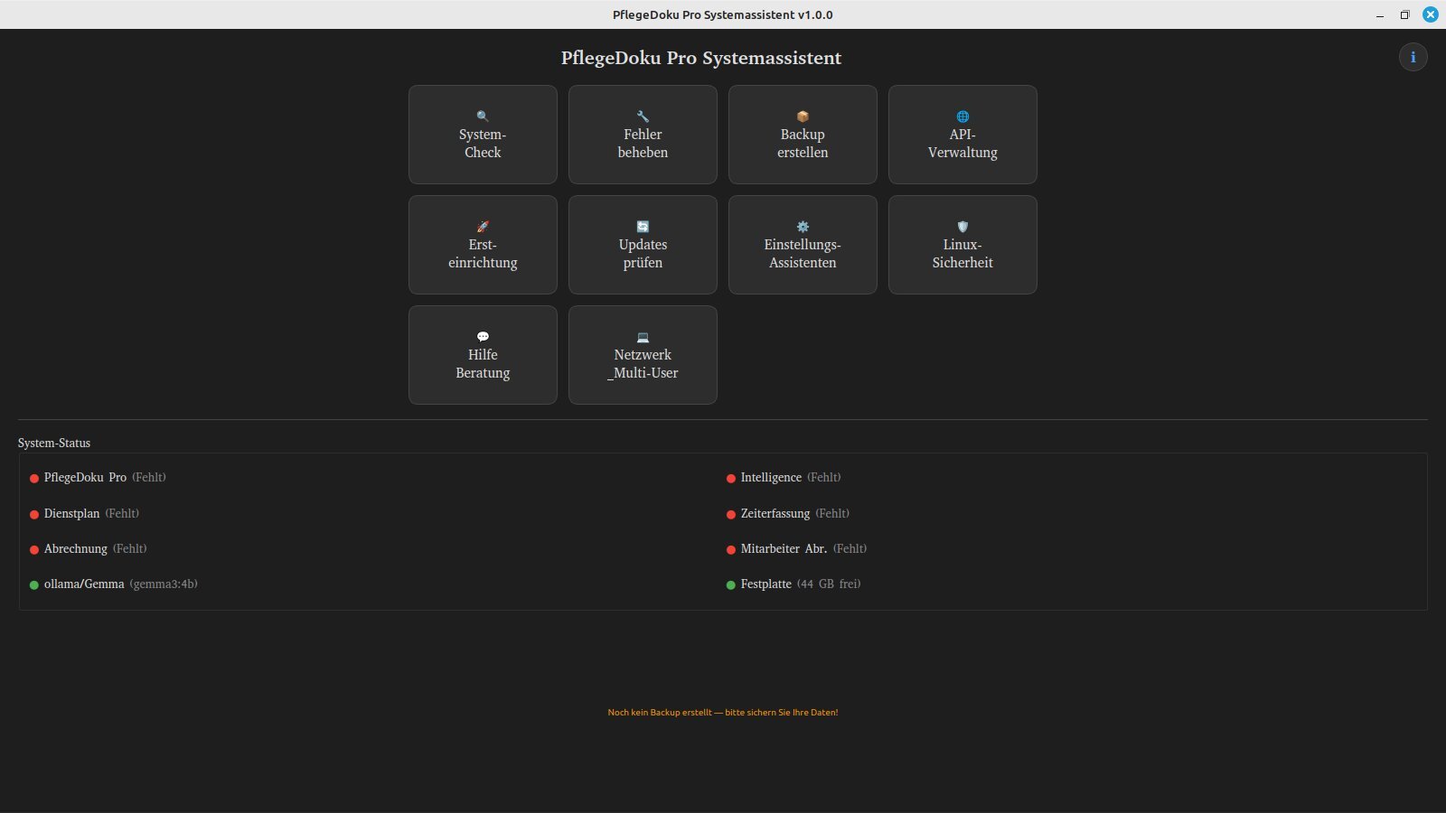Open the Linux-Sicherheit tile
The image size is (1446, 813).
click(x=962, y=245)
